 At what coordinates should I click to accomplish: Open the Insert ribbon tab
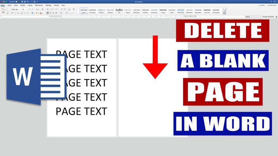[10, 5]
